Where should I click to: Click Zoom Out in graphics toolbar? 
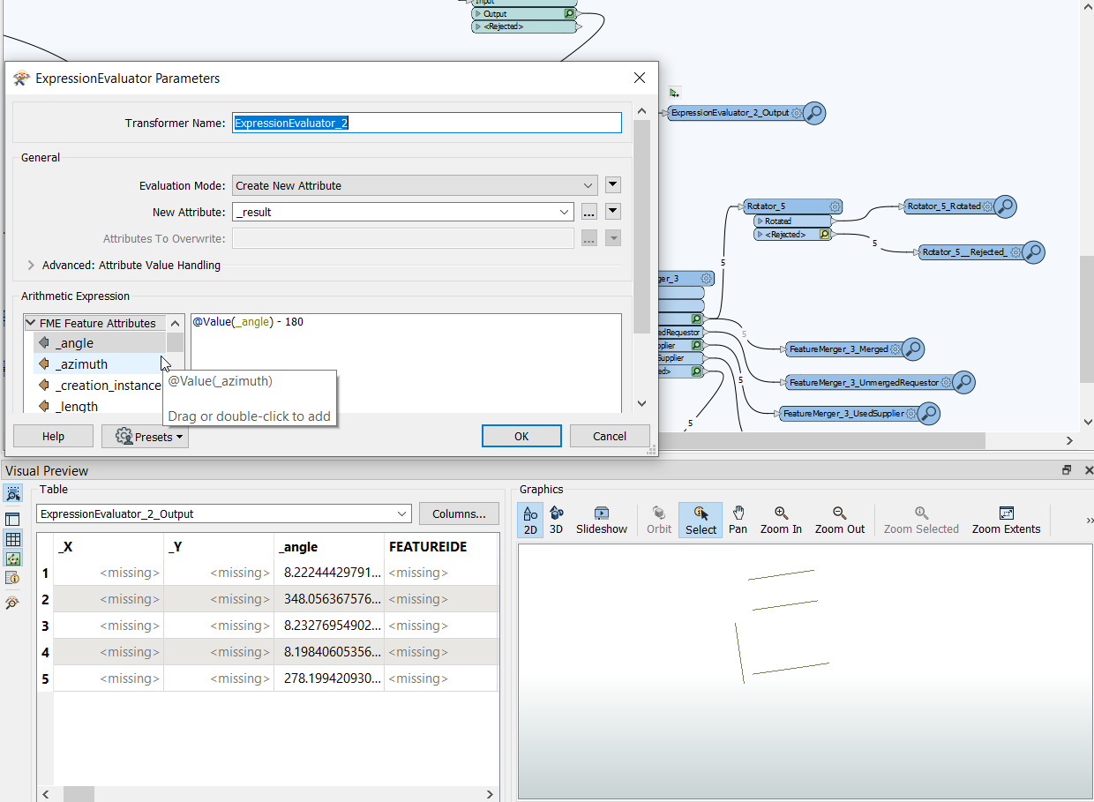coord(840,520)
